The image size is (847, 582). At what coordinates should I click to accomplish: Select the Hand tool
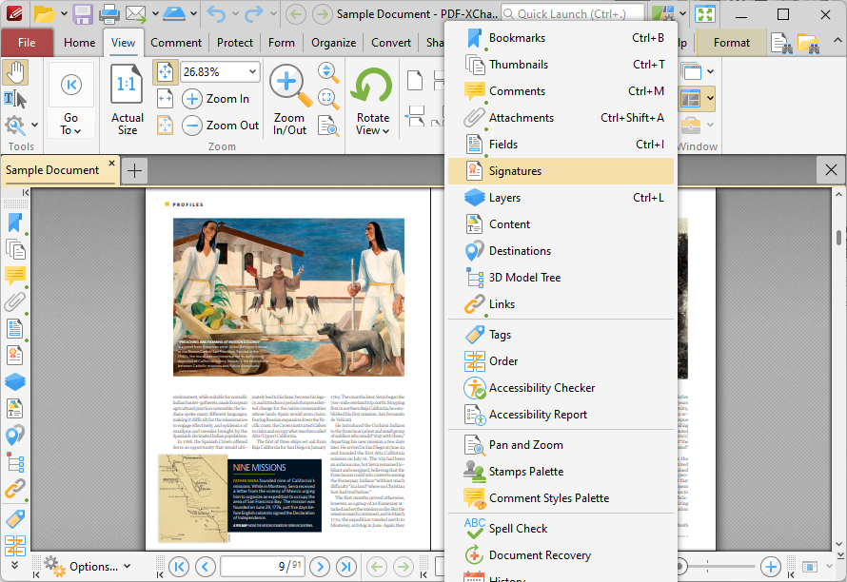pos(15,72)
